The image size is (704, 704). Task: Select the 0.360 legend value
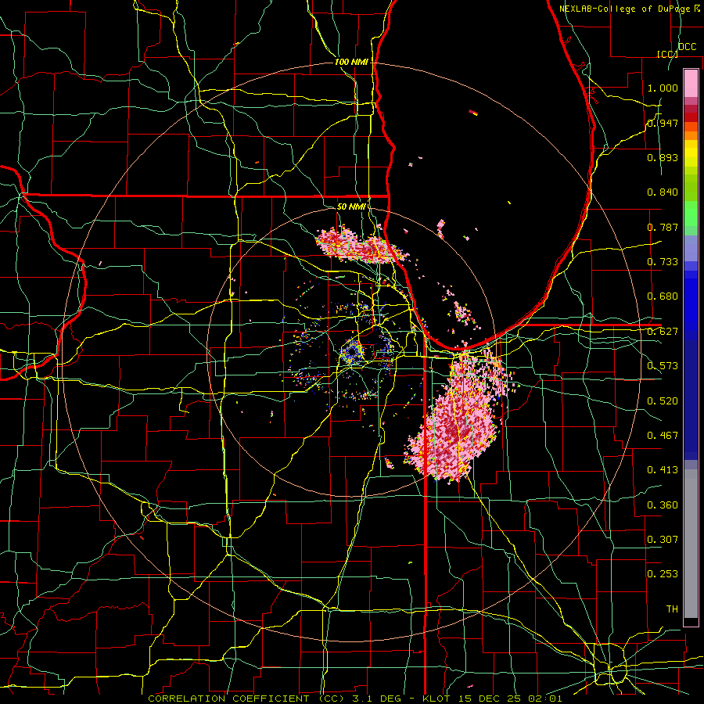point(663,505)
